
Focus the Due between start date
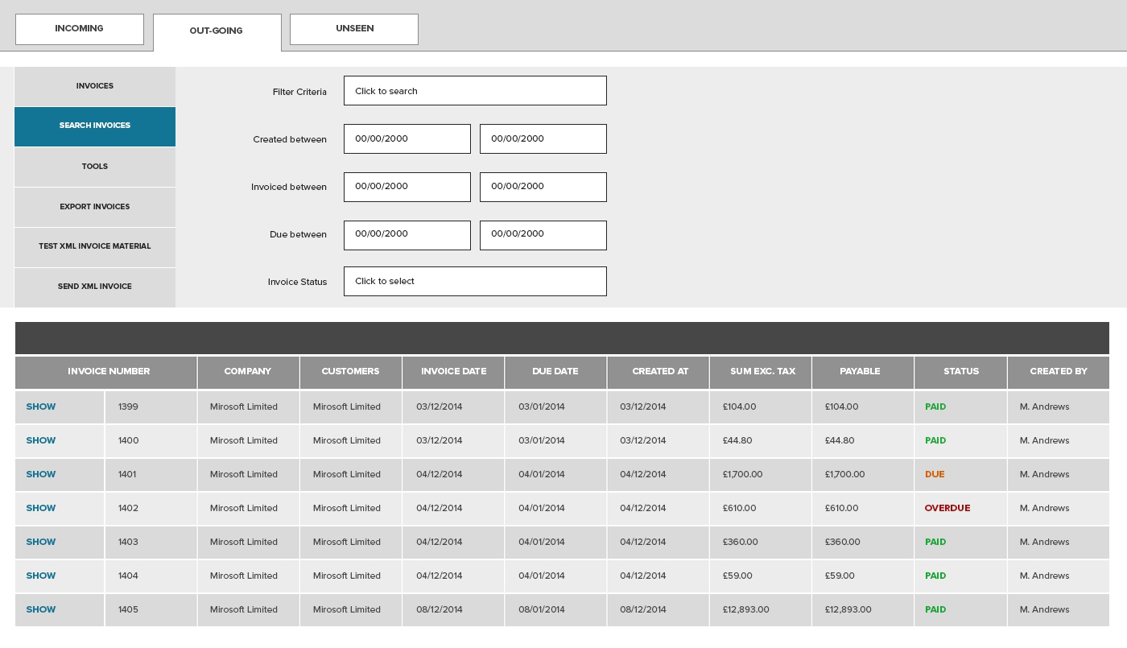point(407,235)
